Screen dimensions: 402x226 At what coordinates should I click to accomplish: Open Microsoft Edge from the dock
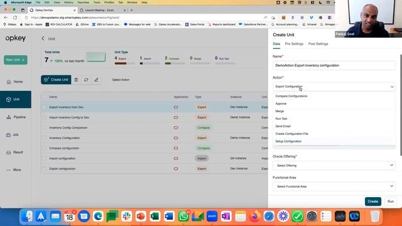tap(98, 216)
